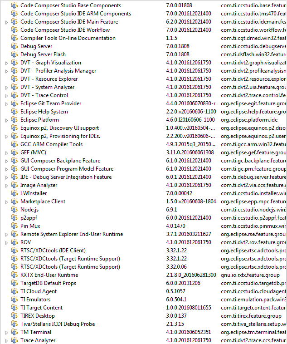Click the icon beside DVT - Resource Explorer
Viewport: 287px width, 344px height.
(15, 79)
